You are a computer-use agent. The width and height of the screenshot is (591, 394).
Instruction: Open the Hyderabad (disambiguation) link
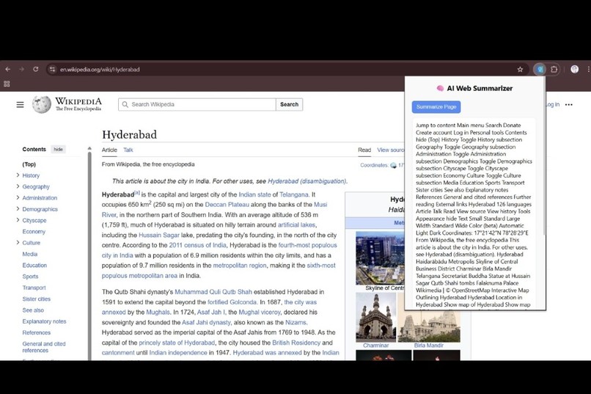pos(306,181)
